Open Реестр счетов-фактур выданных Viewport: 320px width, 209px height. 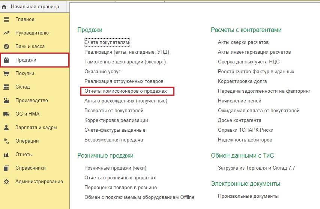pyautogui.click(x=256, y=72)
